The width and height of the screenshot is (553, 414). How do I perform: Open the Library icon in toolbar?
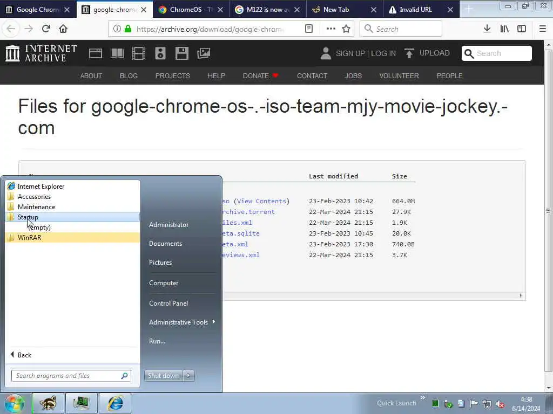[x=504, y=29]
